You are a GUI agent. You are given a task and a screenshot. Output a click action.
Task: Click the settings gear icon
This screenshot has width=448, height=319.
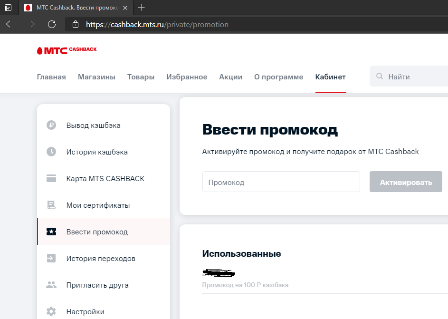pos(51,311)
